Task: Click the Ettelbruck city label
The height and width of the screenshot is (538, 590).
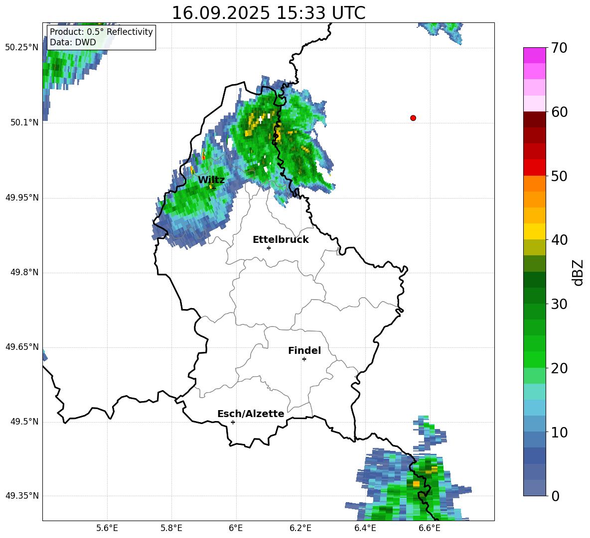Action: [281, 240]
